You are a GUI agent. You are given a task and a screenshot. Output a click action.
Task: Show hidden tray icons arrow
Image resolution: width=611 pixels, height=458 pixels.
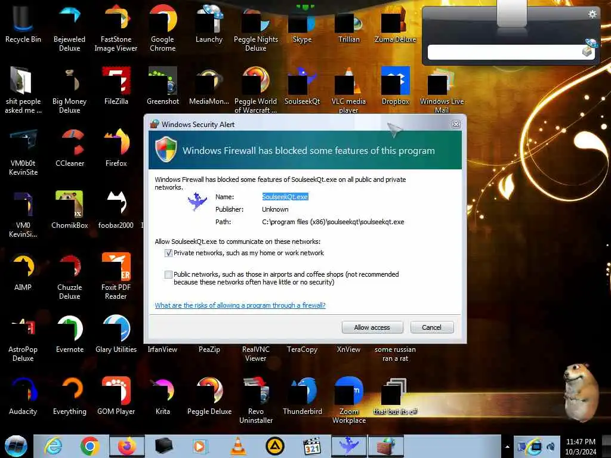point(507,447)
